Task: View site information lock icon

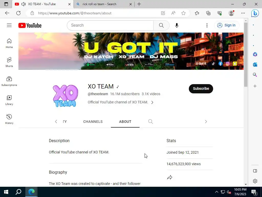Action: tap(32, 13)
